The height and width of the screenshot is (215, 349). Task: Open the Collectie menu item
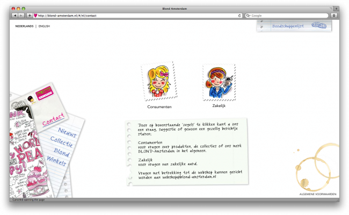[x=62, y=142]
